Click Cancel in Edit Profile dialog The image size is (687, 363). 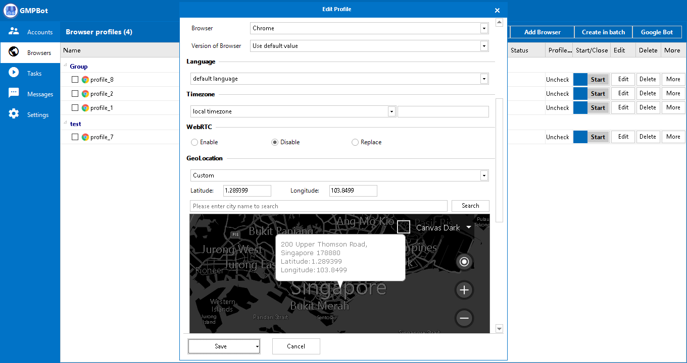click(x=296, y=346)
